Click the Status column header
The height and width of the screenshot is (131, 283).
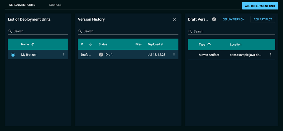[x=103, y=44]
